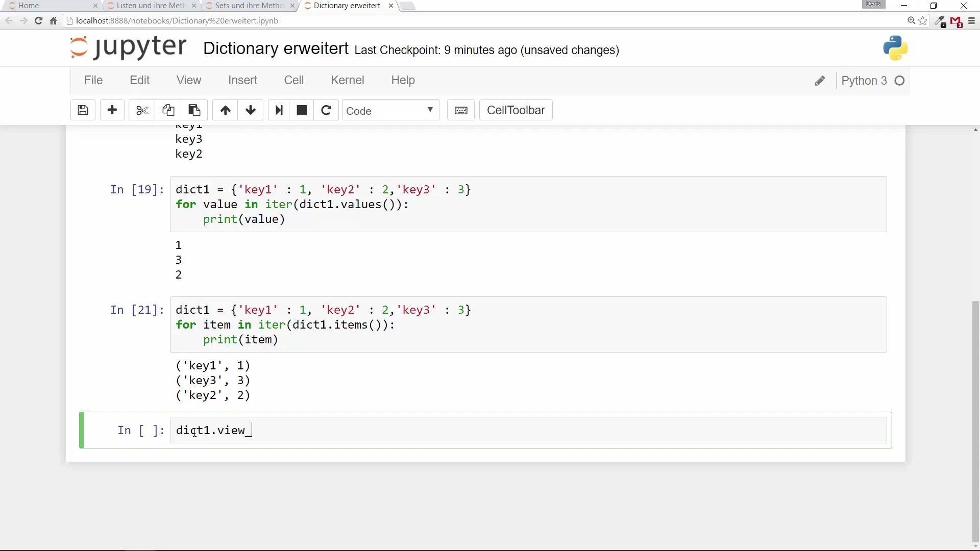Run cell and select next icon
Image resolution: width=980 pixels, height=551 pixels.
279,110
